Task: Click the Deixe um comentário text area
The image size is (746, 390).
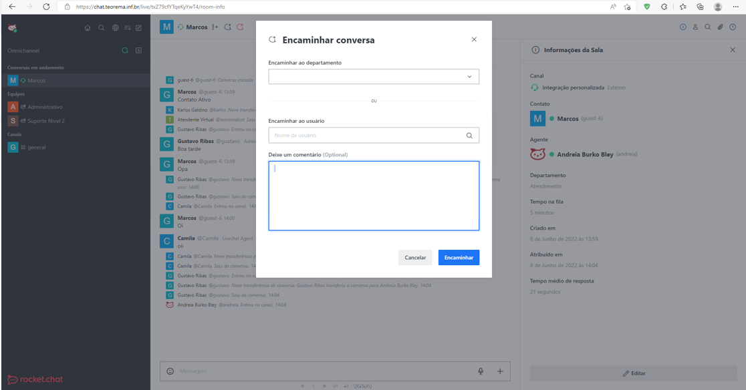Action: [x=374, y=196]
